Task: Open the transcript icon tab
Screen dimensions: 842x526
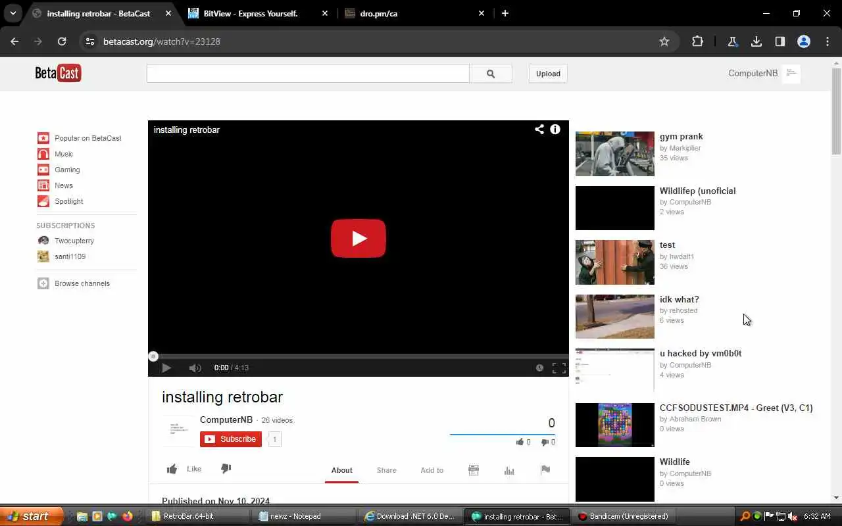Action: (x=474, y=470)
